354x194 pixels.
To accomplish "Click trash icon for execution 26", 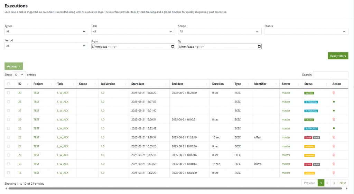I will (x=334, y=119).
